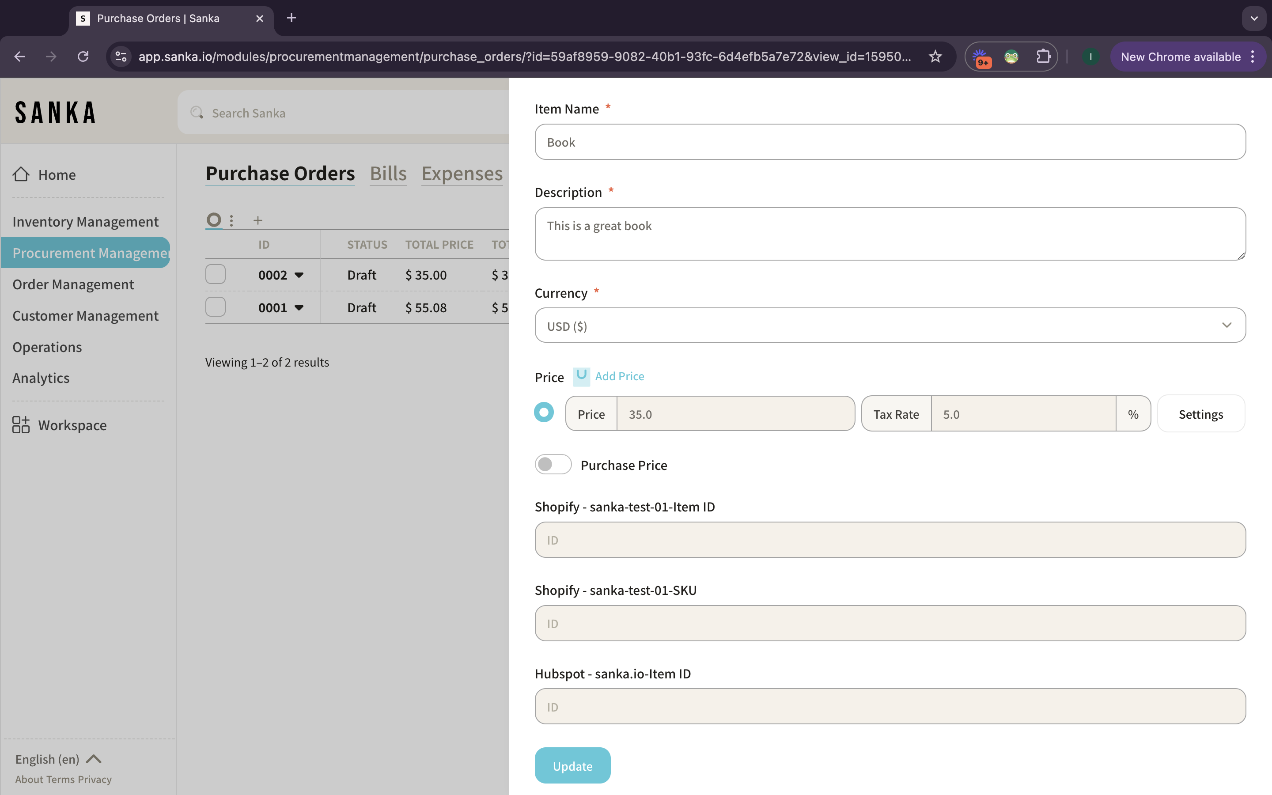Open Customer Management in sidebar

(x=85, y=315)
